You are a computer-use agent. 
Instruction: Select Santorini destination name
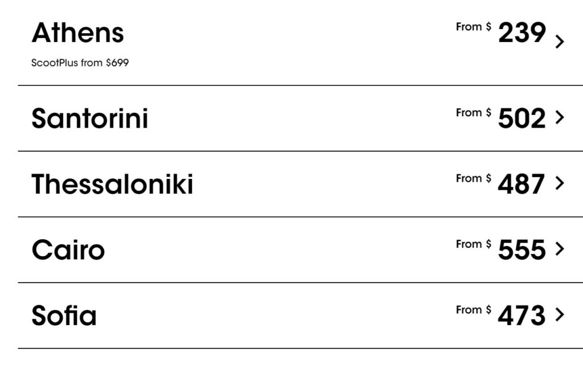coord(89,118)
